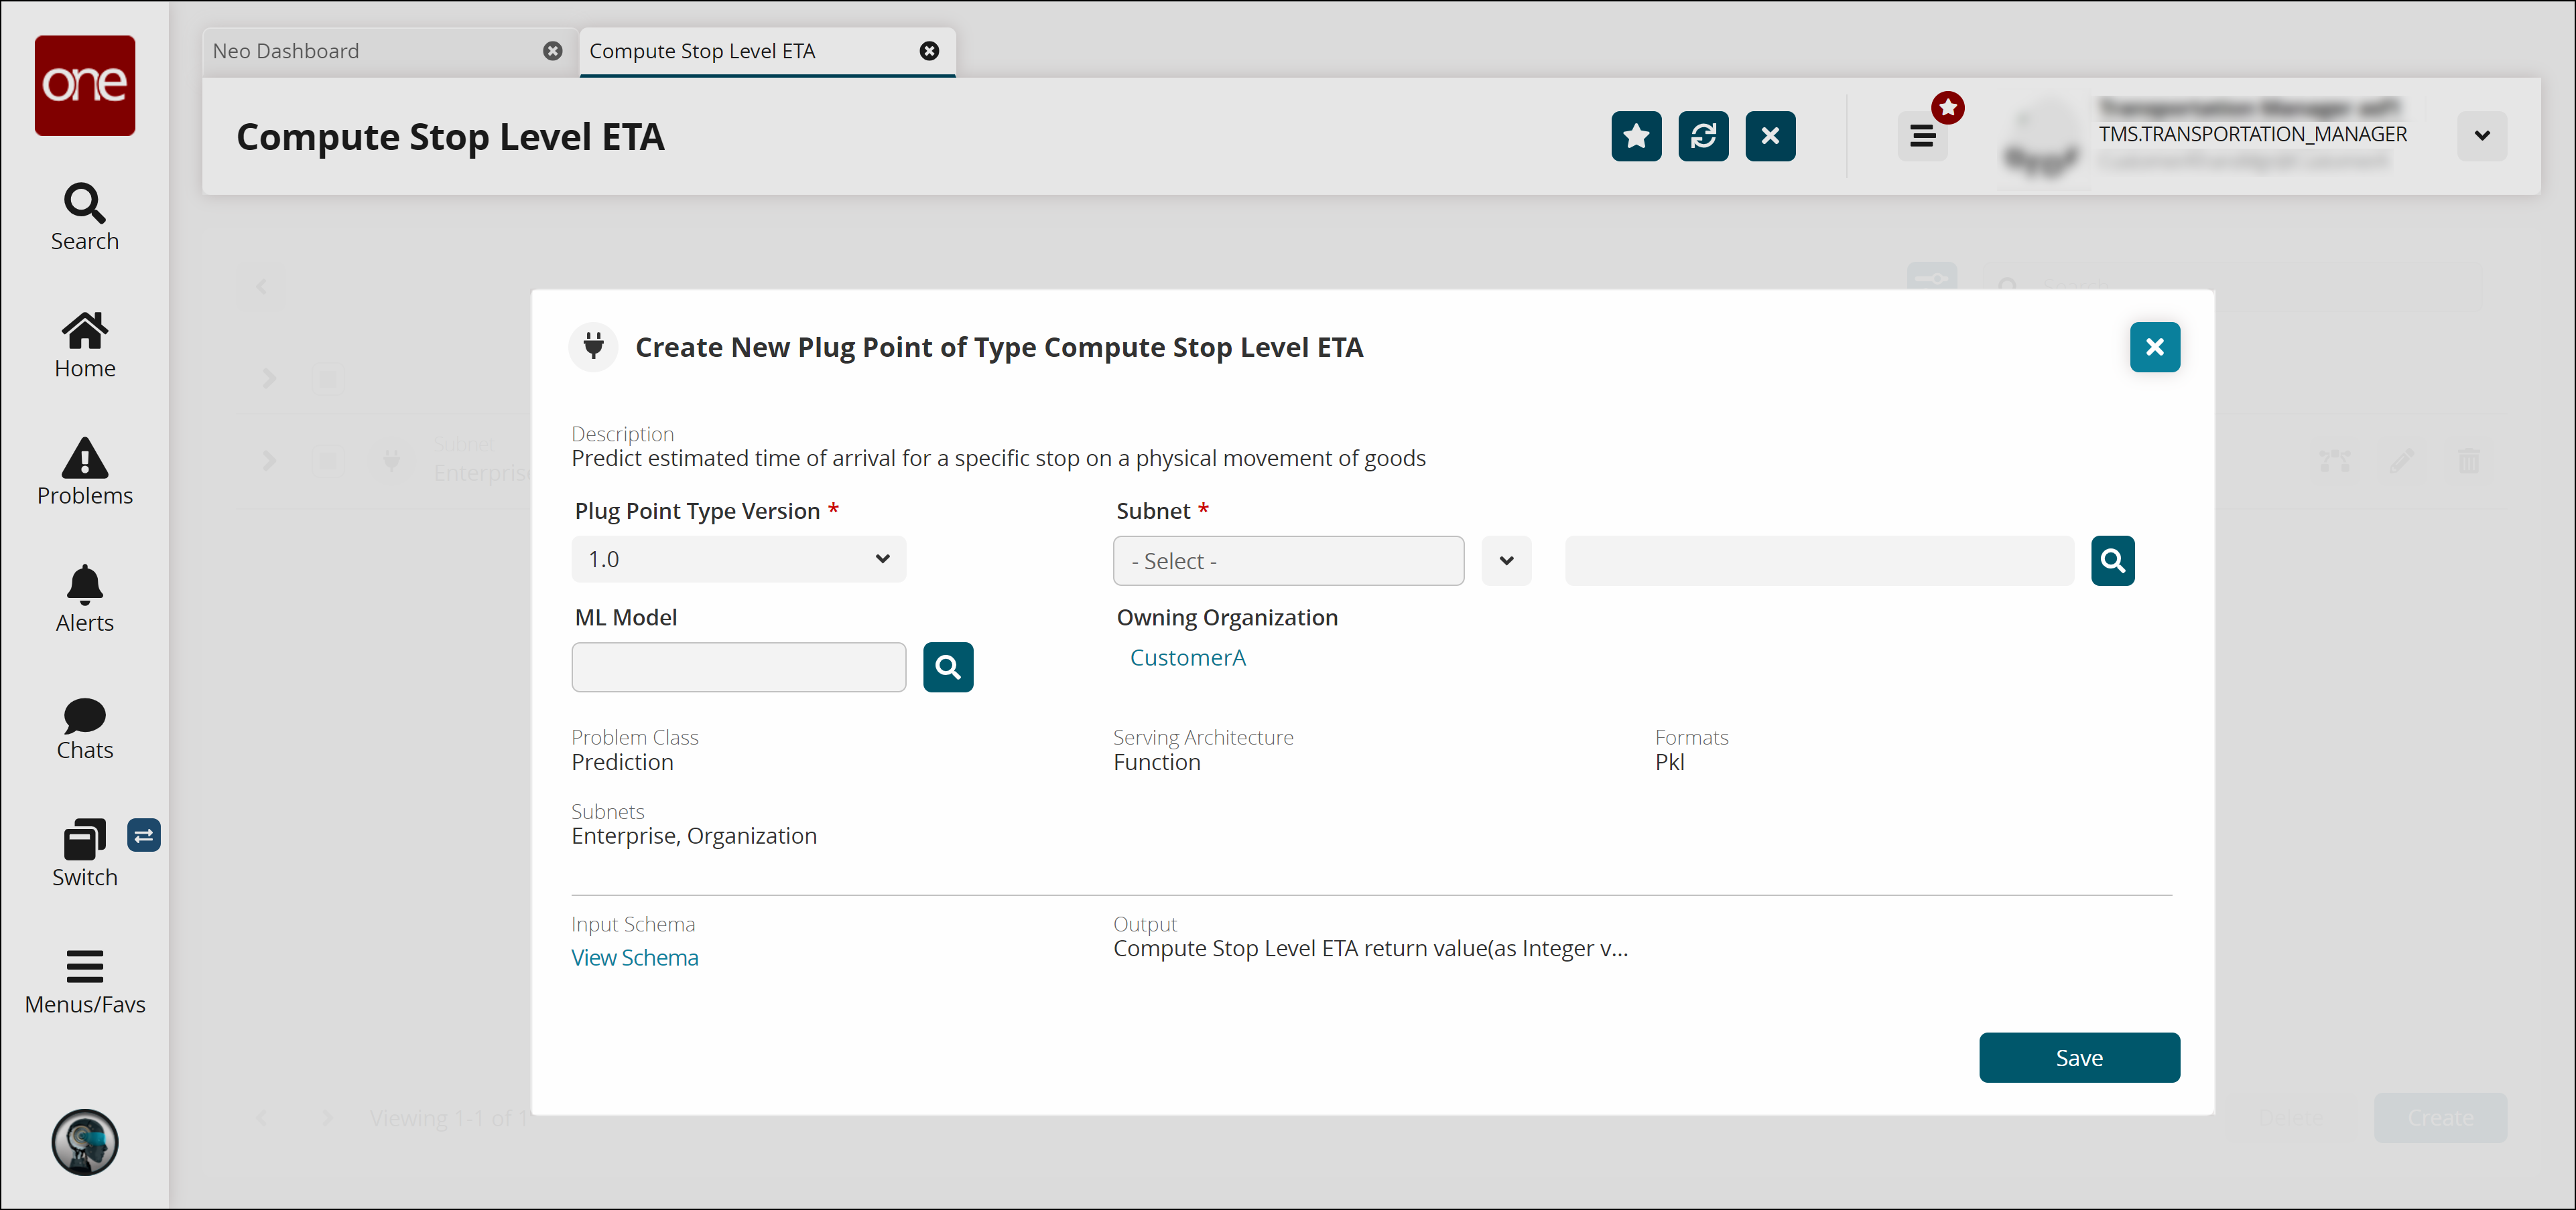Click the search icon next to ML Model field

(948, 665)
